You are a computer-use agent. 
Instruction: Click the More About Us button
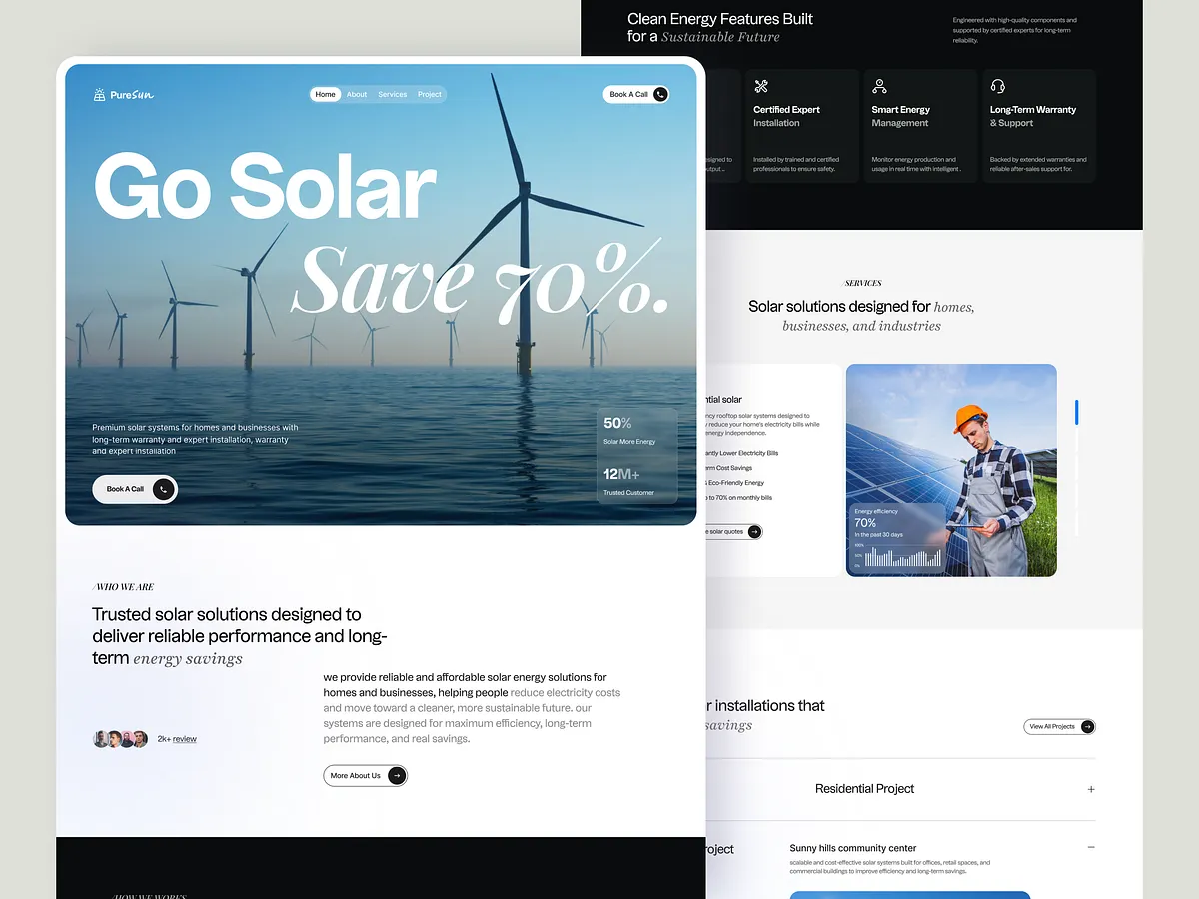[x=366, y=775]
